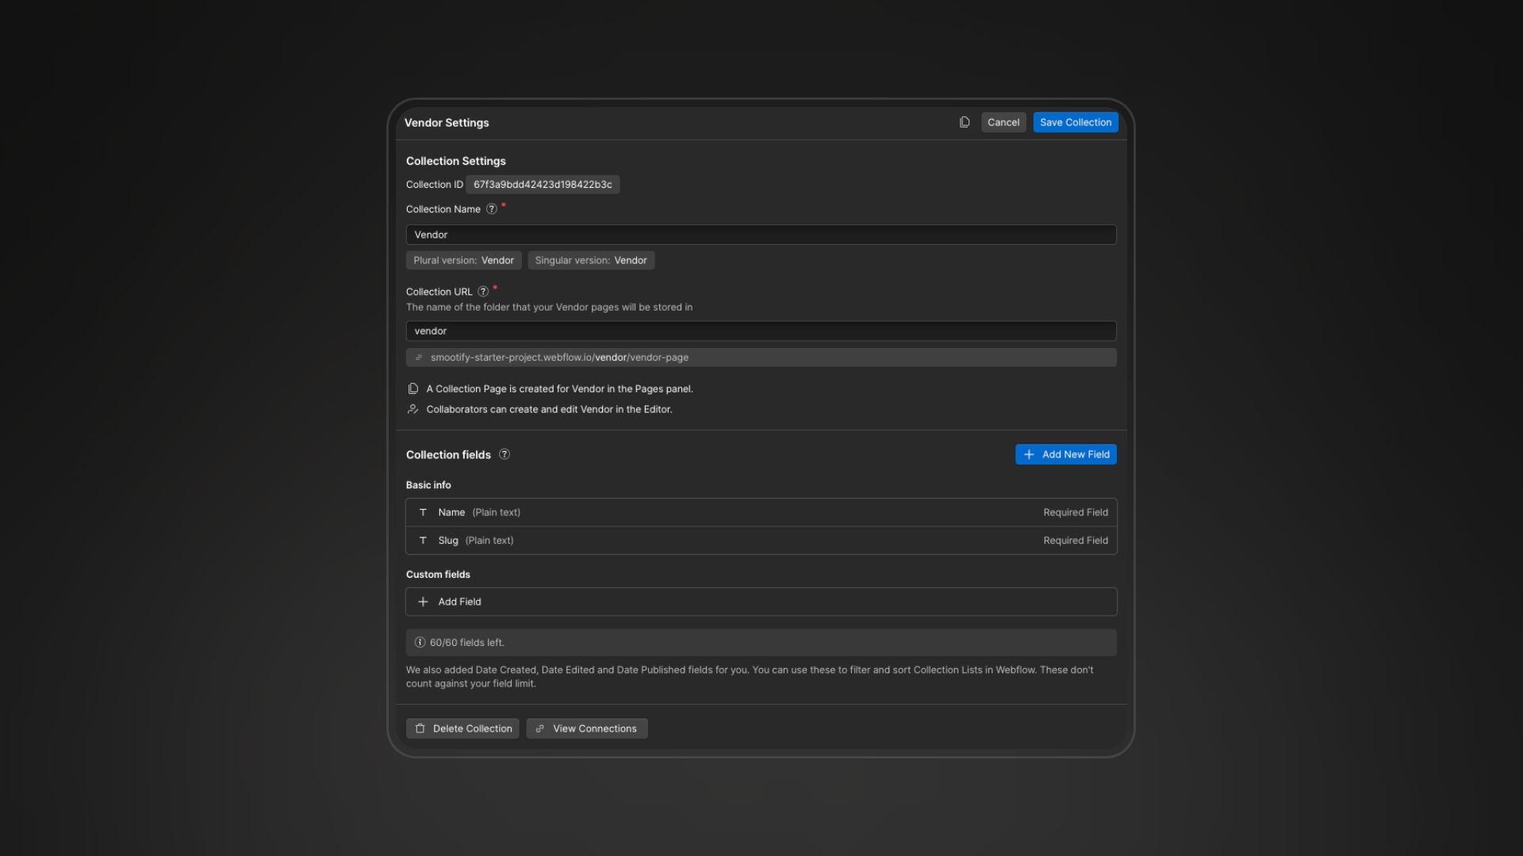
Task: Click inside the Collection URL input showing vendor
Action: (760, 331)
